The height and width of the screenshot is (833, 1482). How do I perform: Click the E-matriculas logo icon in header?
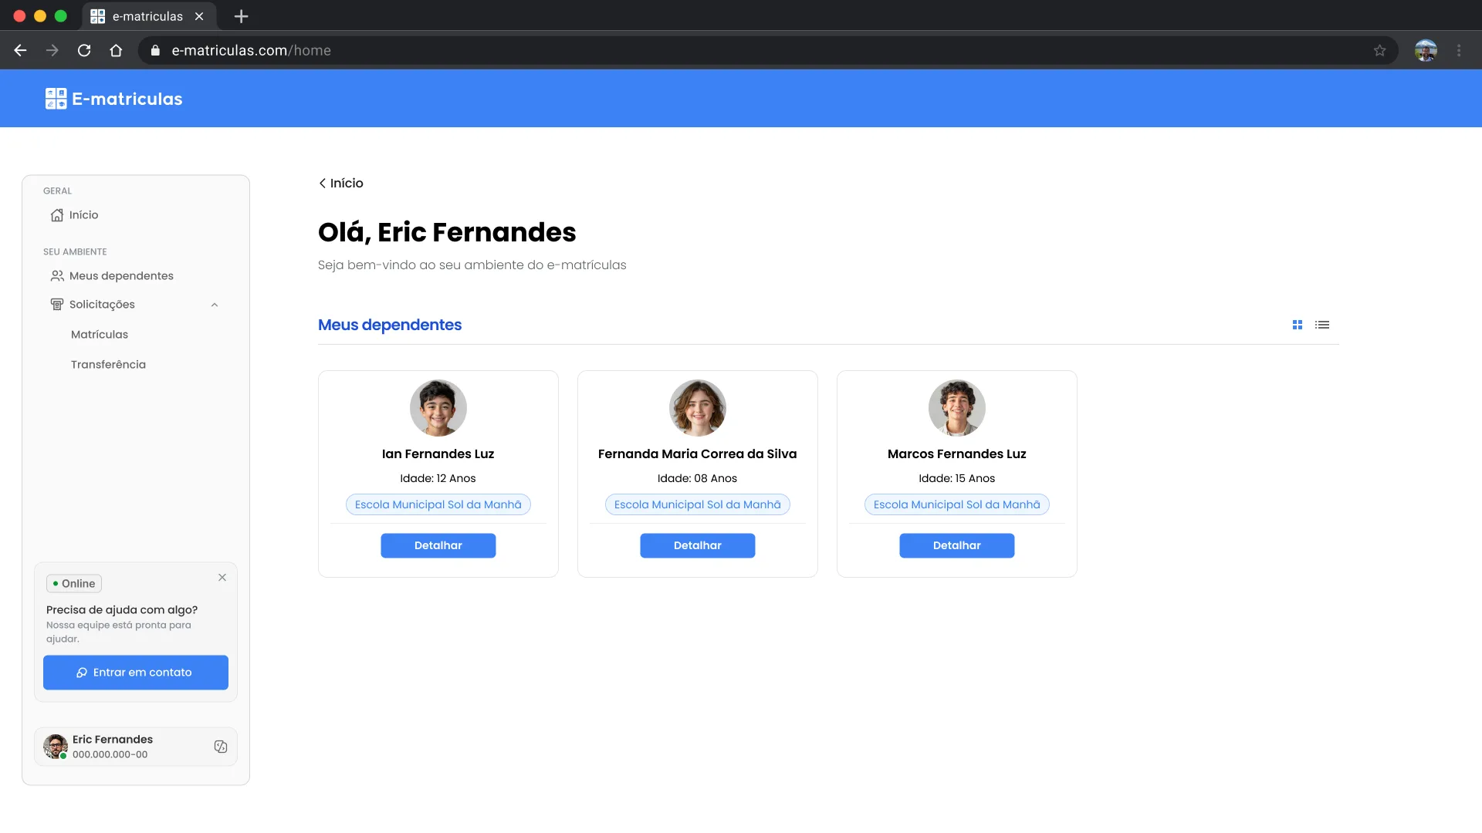pos(56,99)
